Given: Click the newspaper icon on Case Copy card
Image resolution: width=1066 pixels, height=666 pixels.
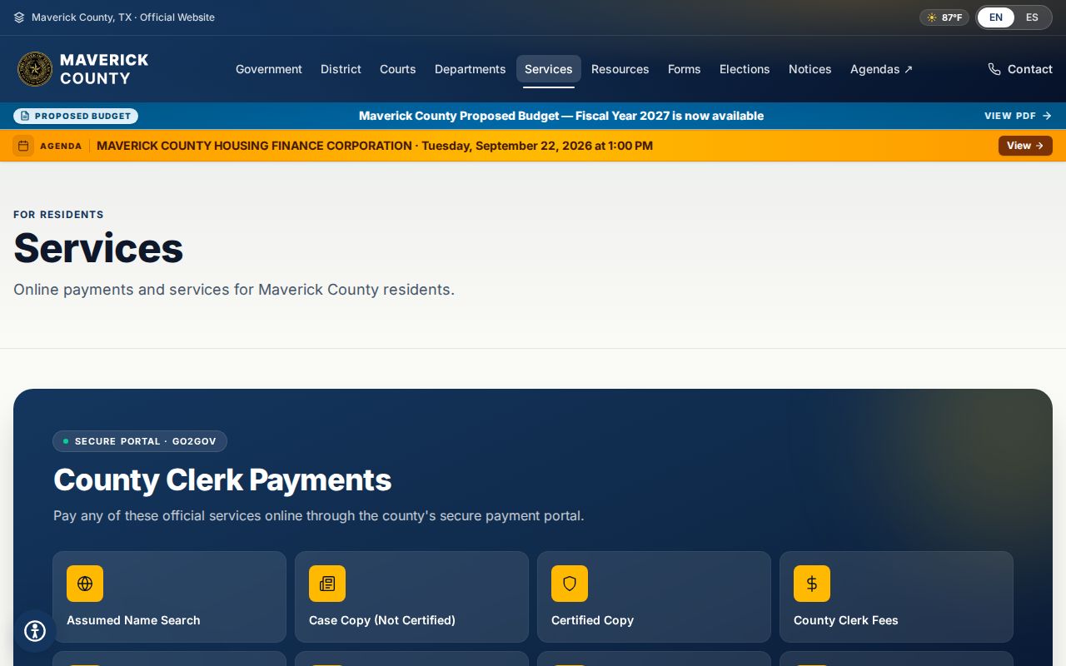Looking at the screenshot, I should [327, 584].
